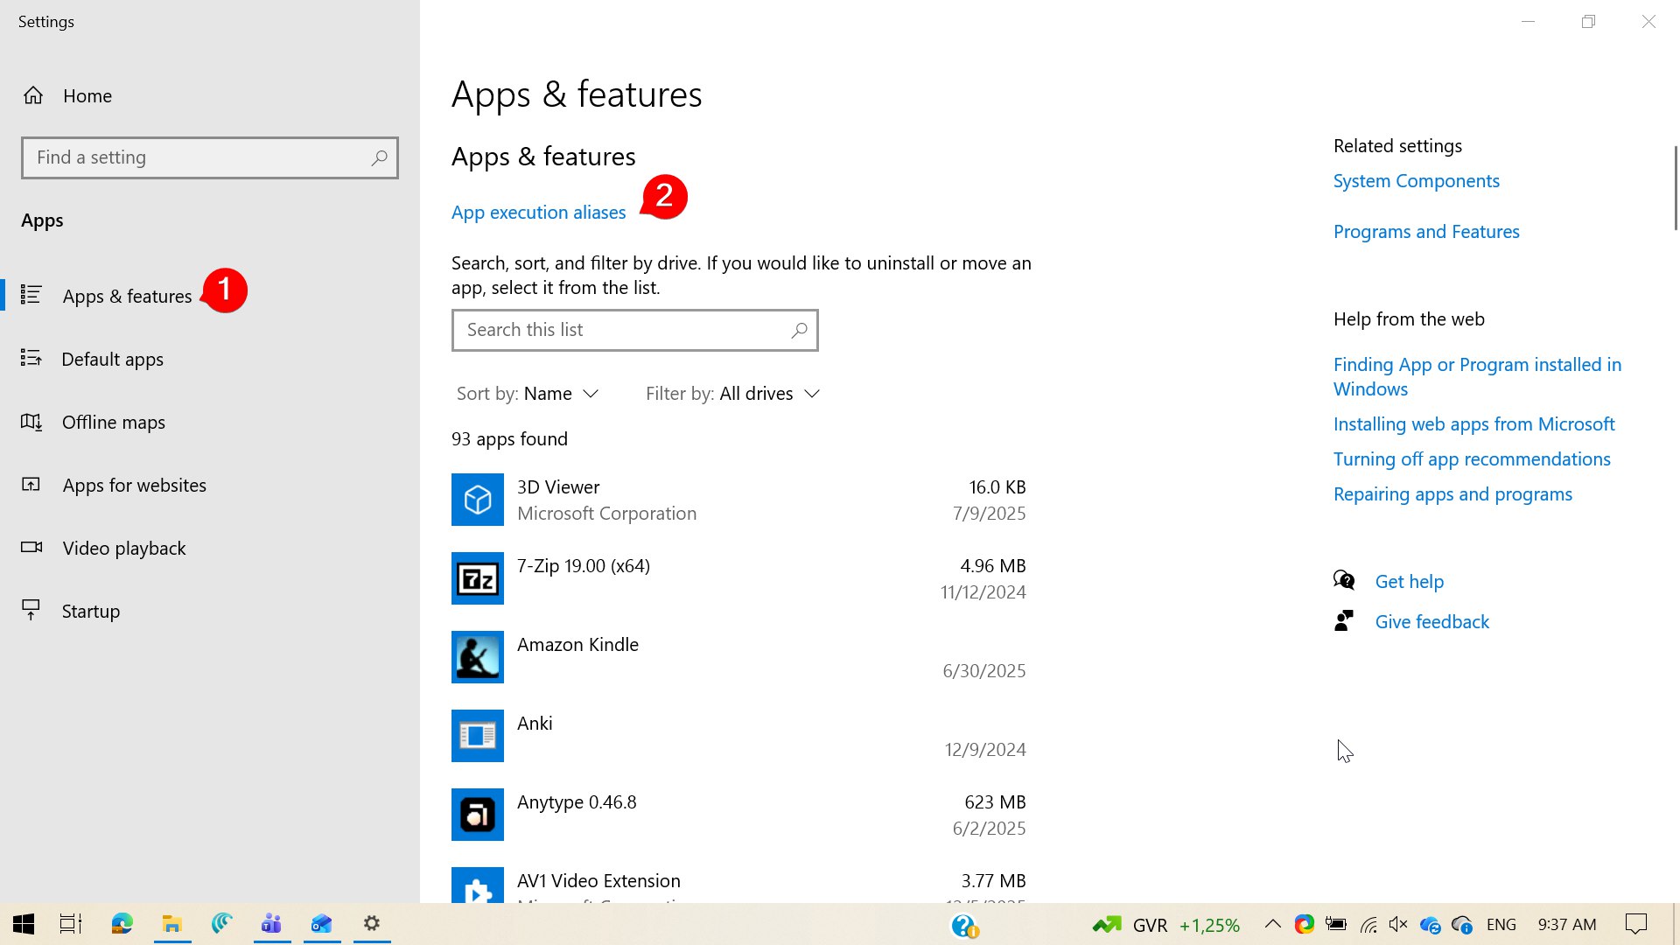Click the magnifier icon in Search this list
1680x945 pixels.
(799, 330)
